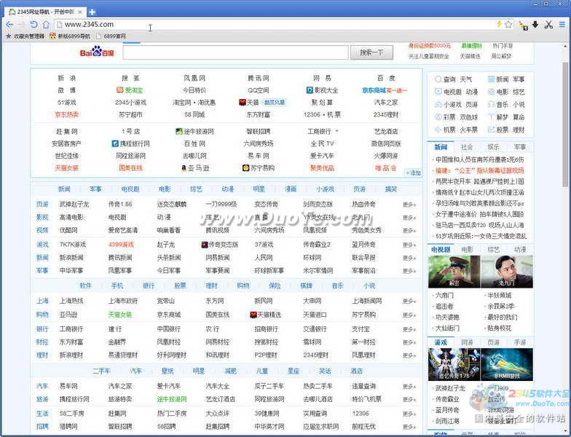
Task: Switch to 电影 tab in video panel
Action: click(x=467, y=249)
